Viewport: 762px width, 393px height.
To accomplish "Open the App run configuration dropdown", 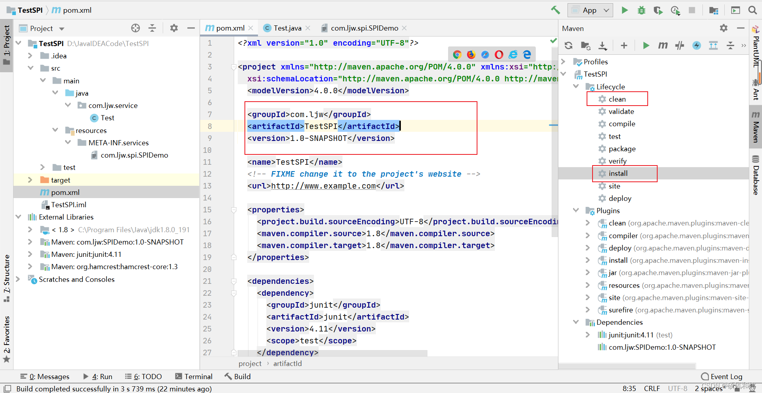I will 590,10.
